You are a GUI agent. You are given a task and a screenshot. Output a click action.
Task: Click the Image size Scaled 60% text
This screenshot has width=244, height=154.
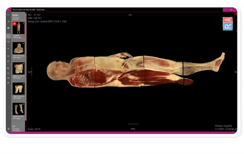47,22
